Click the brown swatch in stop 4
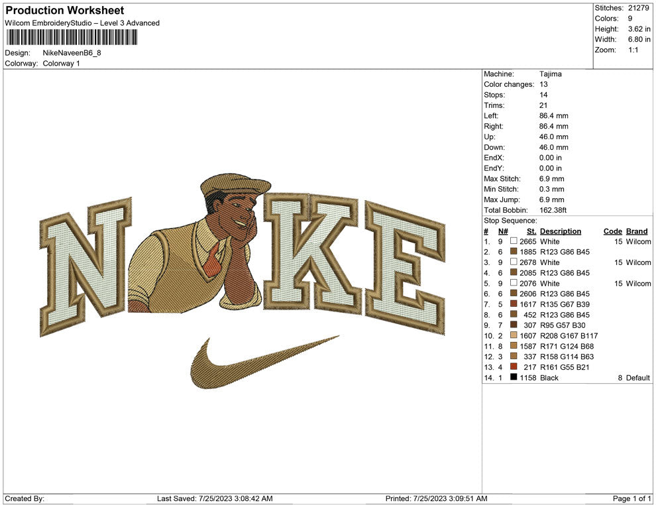The image size is (656, 505). [514, 272]
